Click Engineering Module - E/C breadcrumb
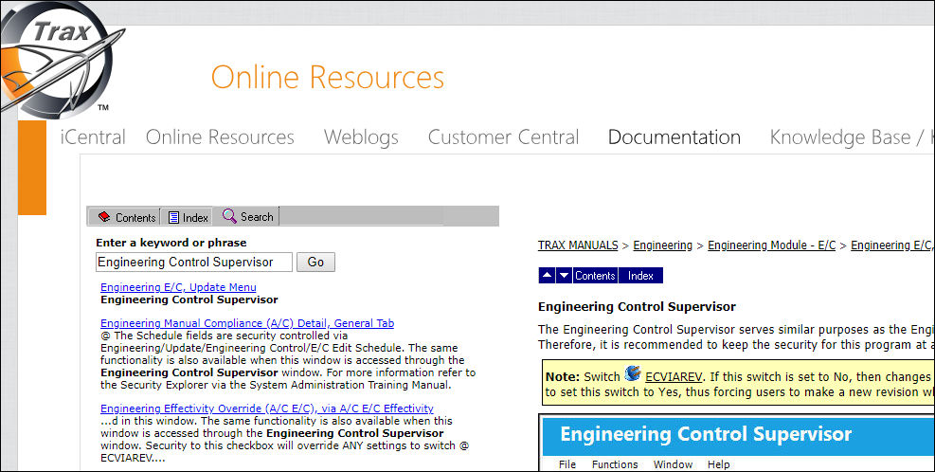Image resolution: width=935 pixels, height=472 pixels. click(772, 245)
